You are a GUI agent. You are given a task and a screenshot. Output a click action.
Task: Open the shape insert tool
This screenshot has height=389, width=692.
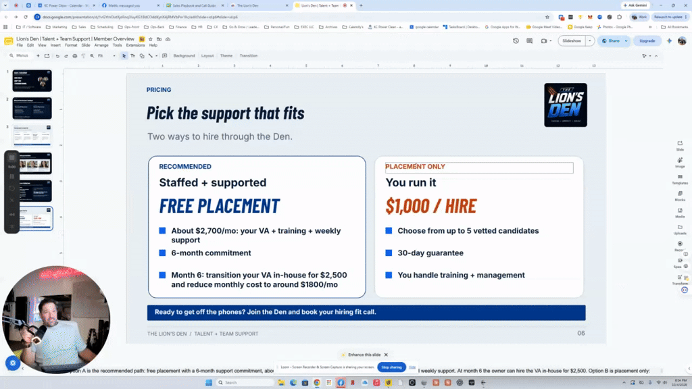pos(142,56)
